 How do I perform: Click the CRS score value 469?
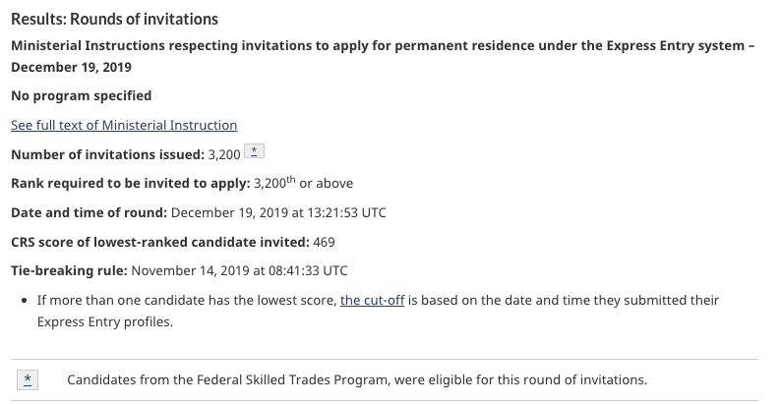pyautogui.click(x=325, y=241)
